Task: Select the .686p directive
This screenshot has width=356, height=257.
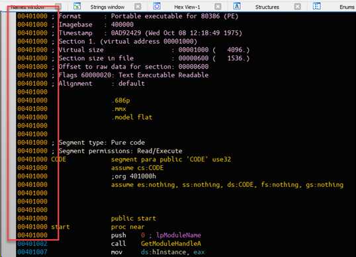Action: click(120, 100)
